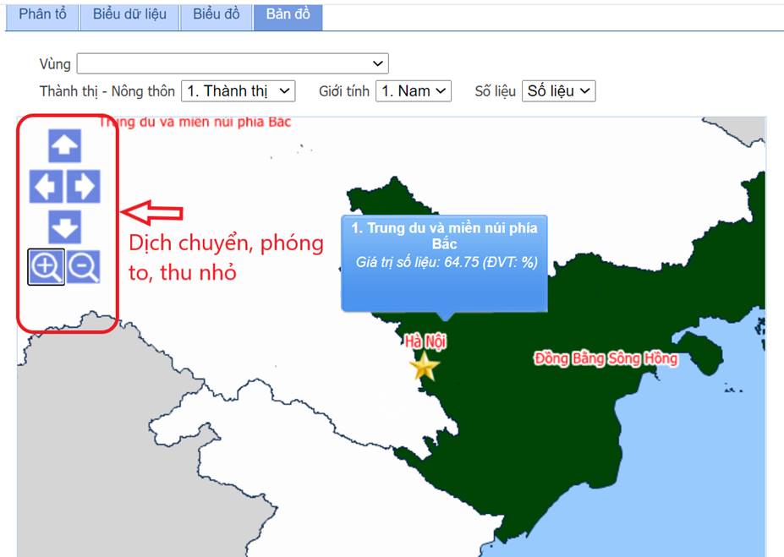
Task: Click the blue tooltip showing 64.75 value
Action: coord(444,254)
